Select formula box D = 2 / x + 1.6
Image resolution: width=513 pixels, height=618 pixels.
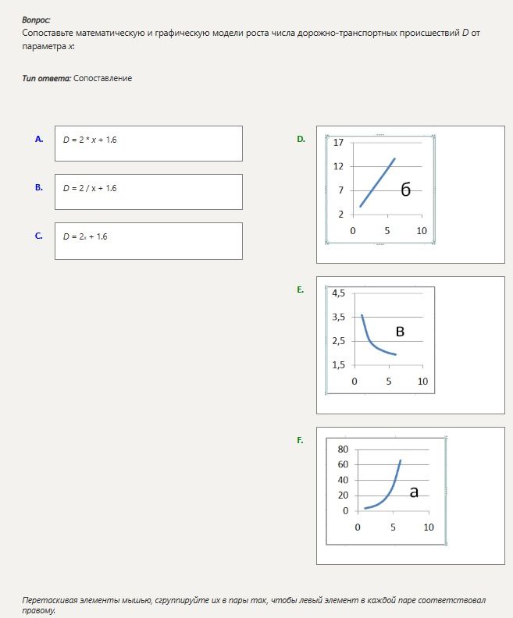click(x=148, y=192)
